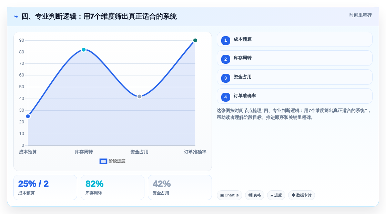This screenshot has width=386, height=214.
Task: Click the number 1 badge for 成本预算
Action: point(225,40)
